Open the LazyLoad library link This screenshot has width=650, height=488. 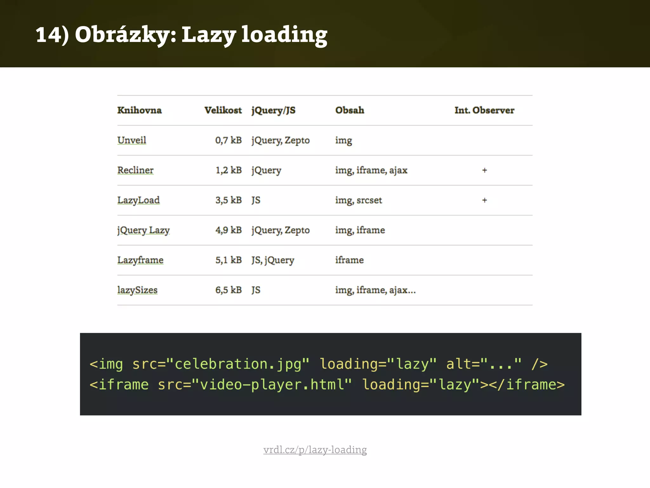(138, 200)
